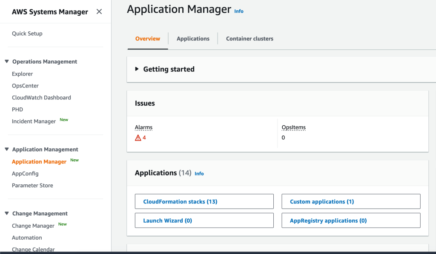The image size is (436, 254).
Task: Select the Overview tab
Action: [x=147, y=39]
